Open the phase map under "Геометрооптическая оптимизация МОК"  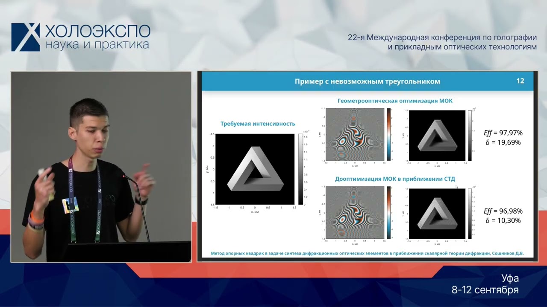tap(354, 135)
